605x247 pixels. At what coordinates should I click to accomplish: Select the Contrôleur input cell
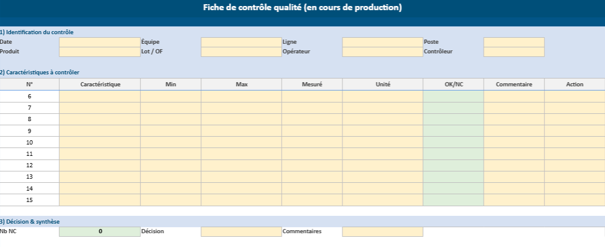[514, 52]
